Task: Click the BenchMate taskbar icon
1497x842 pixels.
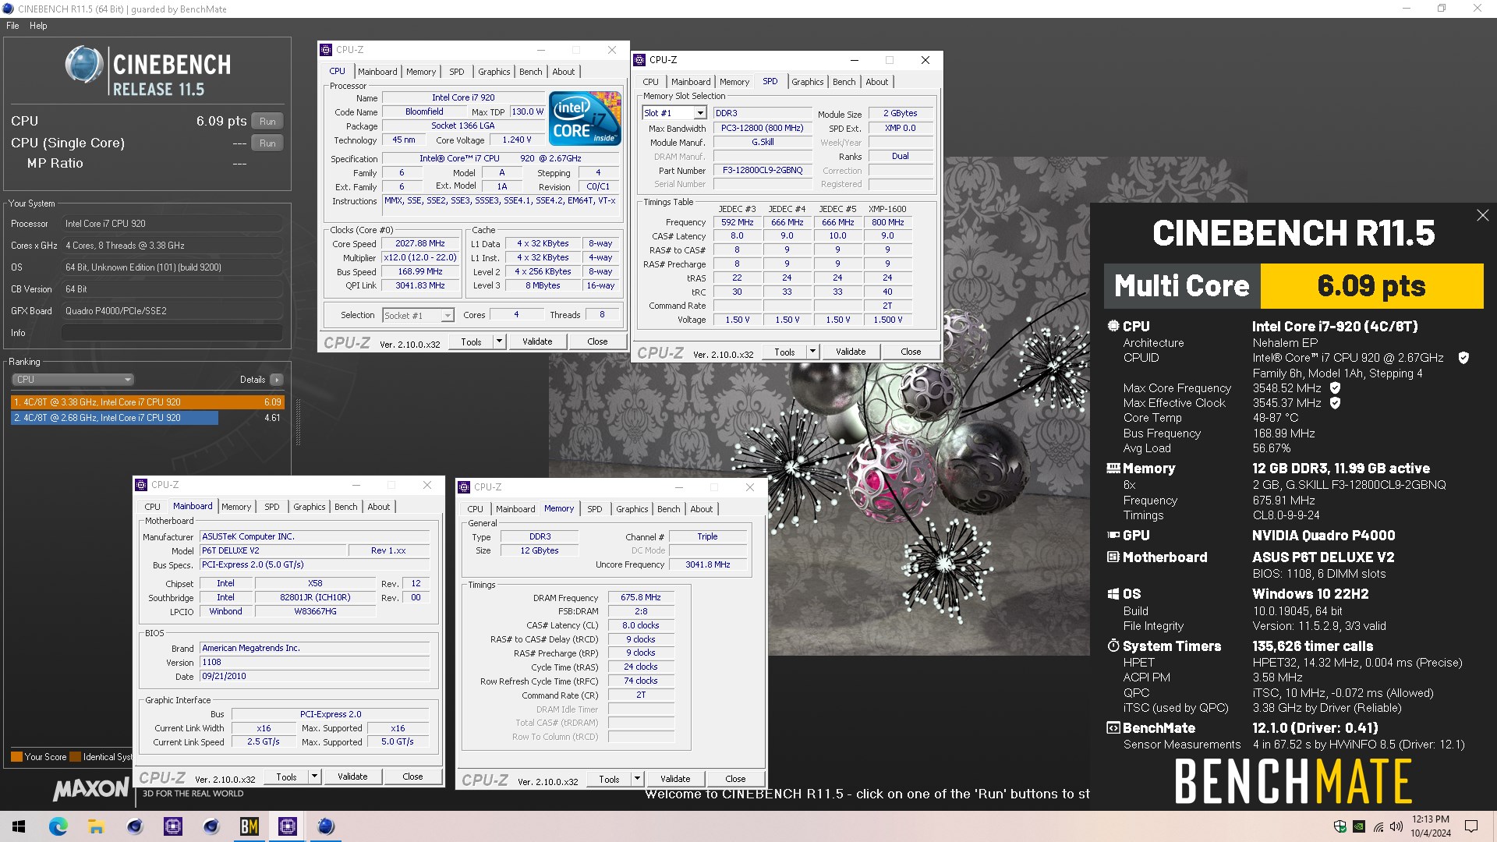Action: tap(249, 826)
